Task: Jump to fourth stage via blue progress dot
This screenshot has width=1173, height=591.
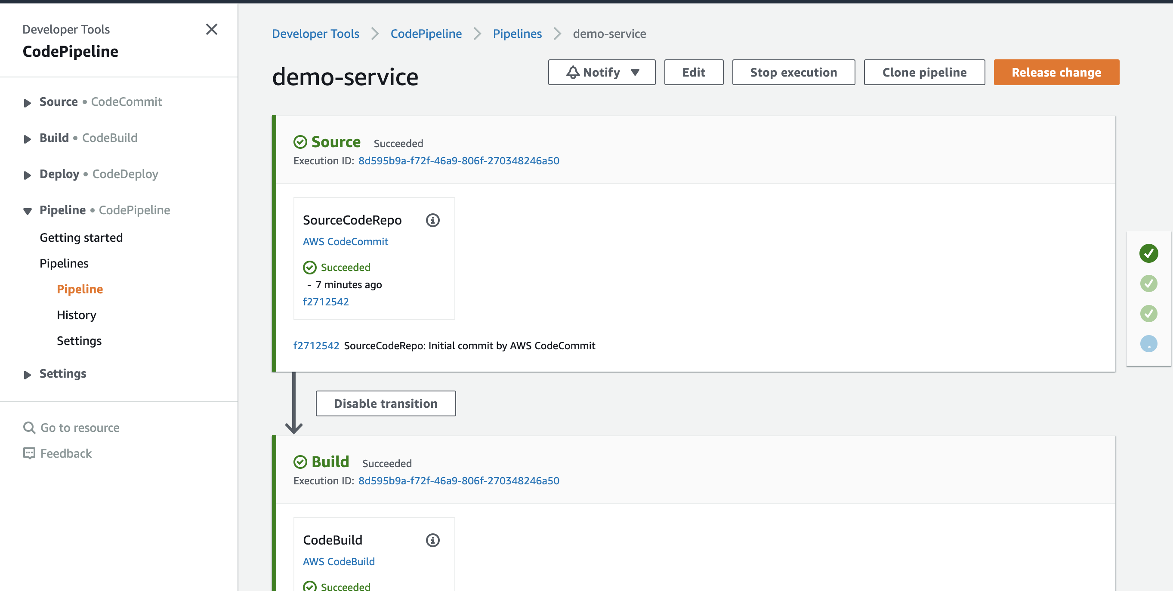Action: 1148,344
